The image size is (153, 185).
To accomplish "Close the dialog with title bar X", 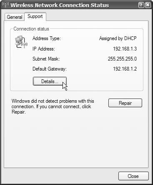I will pyautogui.click(x=148, y=5).
